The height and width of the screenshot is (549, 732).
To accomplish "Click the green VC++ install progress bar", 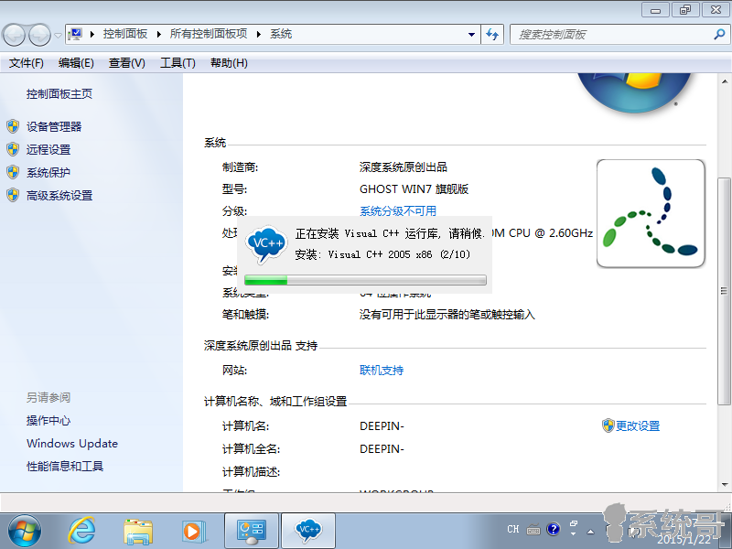I will point(365,280).
